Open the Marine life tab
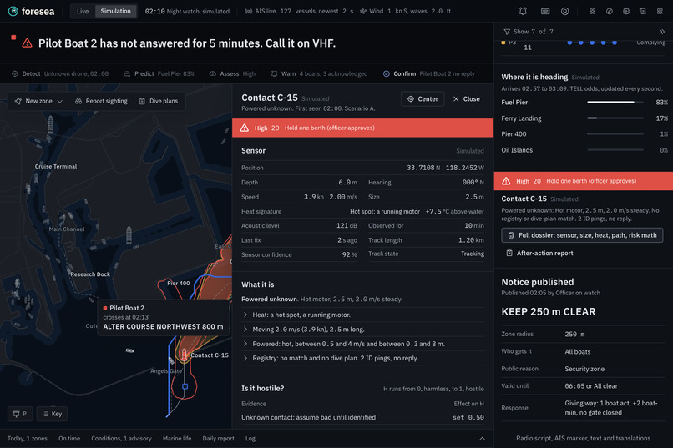673x448 pixels. pyautogui.click(x=177, y=439)
